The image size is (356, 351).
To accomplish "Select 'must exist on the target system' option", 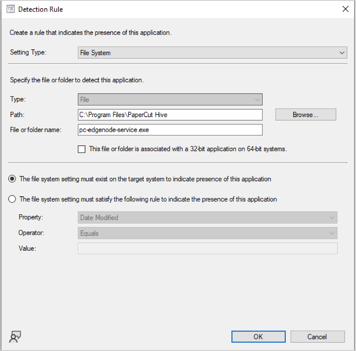I will (12, 179).
